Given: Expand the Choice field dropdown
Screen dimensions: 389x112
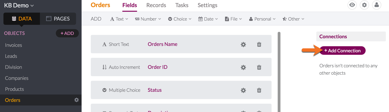Looking at the screenshot, I should pyautogui.click(x=180, y=19).
